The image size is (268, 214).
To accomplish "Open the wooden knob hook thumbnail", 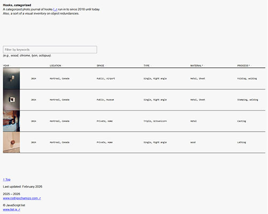I will (x=11, y=142).
